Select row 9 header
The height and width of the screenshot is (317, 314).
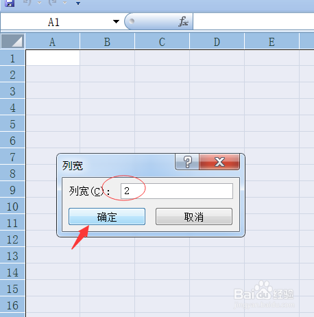(x=12, y=190)
